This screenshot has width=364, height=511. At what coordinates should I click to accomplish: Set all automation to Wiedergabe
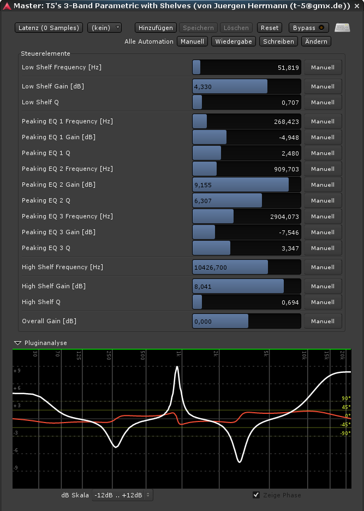tap(234, 41)
